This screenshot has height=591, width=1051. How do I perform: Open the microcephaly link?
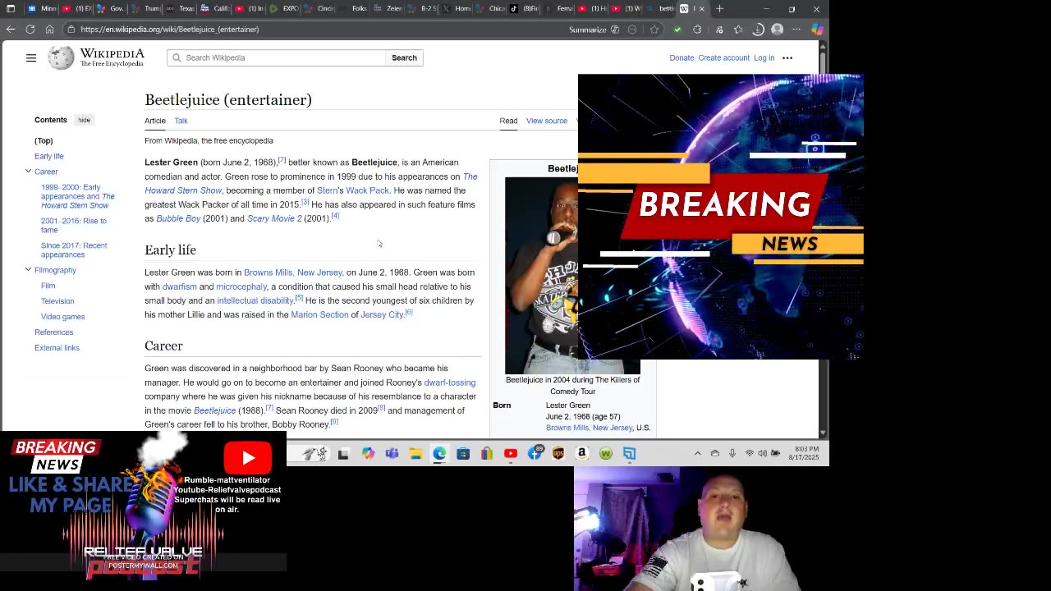click(241, 286)
